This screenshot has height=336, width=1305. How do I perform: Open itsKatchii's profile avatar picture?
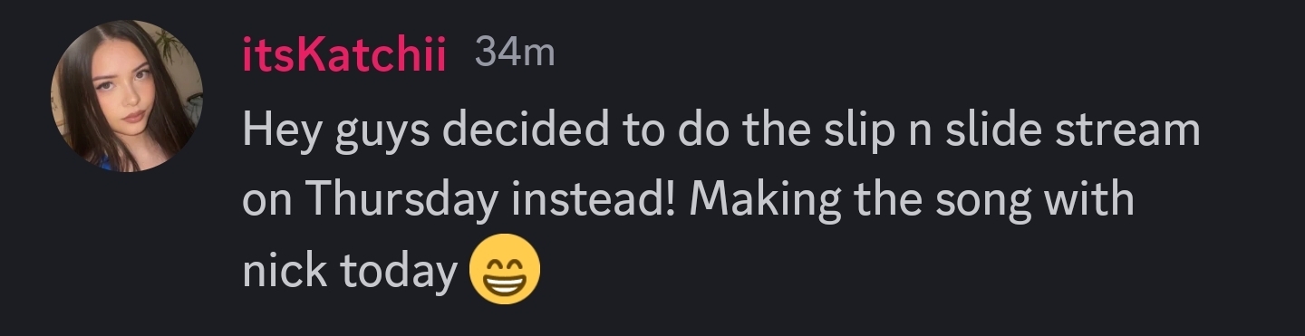point(125,95)
